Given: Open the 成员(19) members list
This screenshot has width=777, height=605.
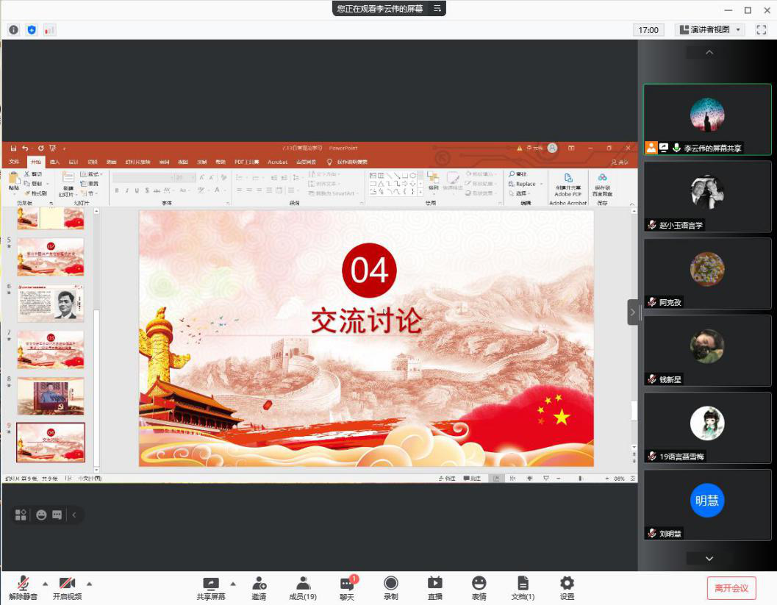Looking at the screenshot, I should point(303,588).
